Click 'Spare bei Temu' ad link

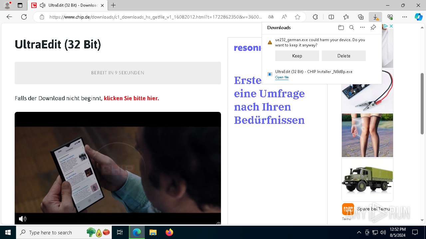coord(373,209)
